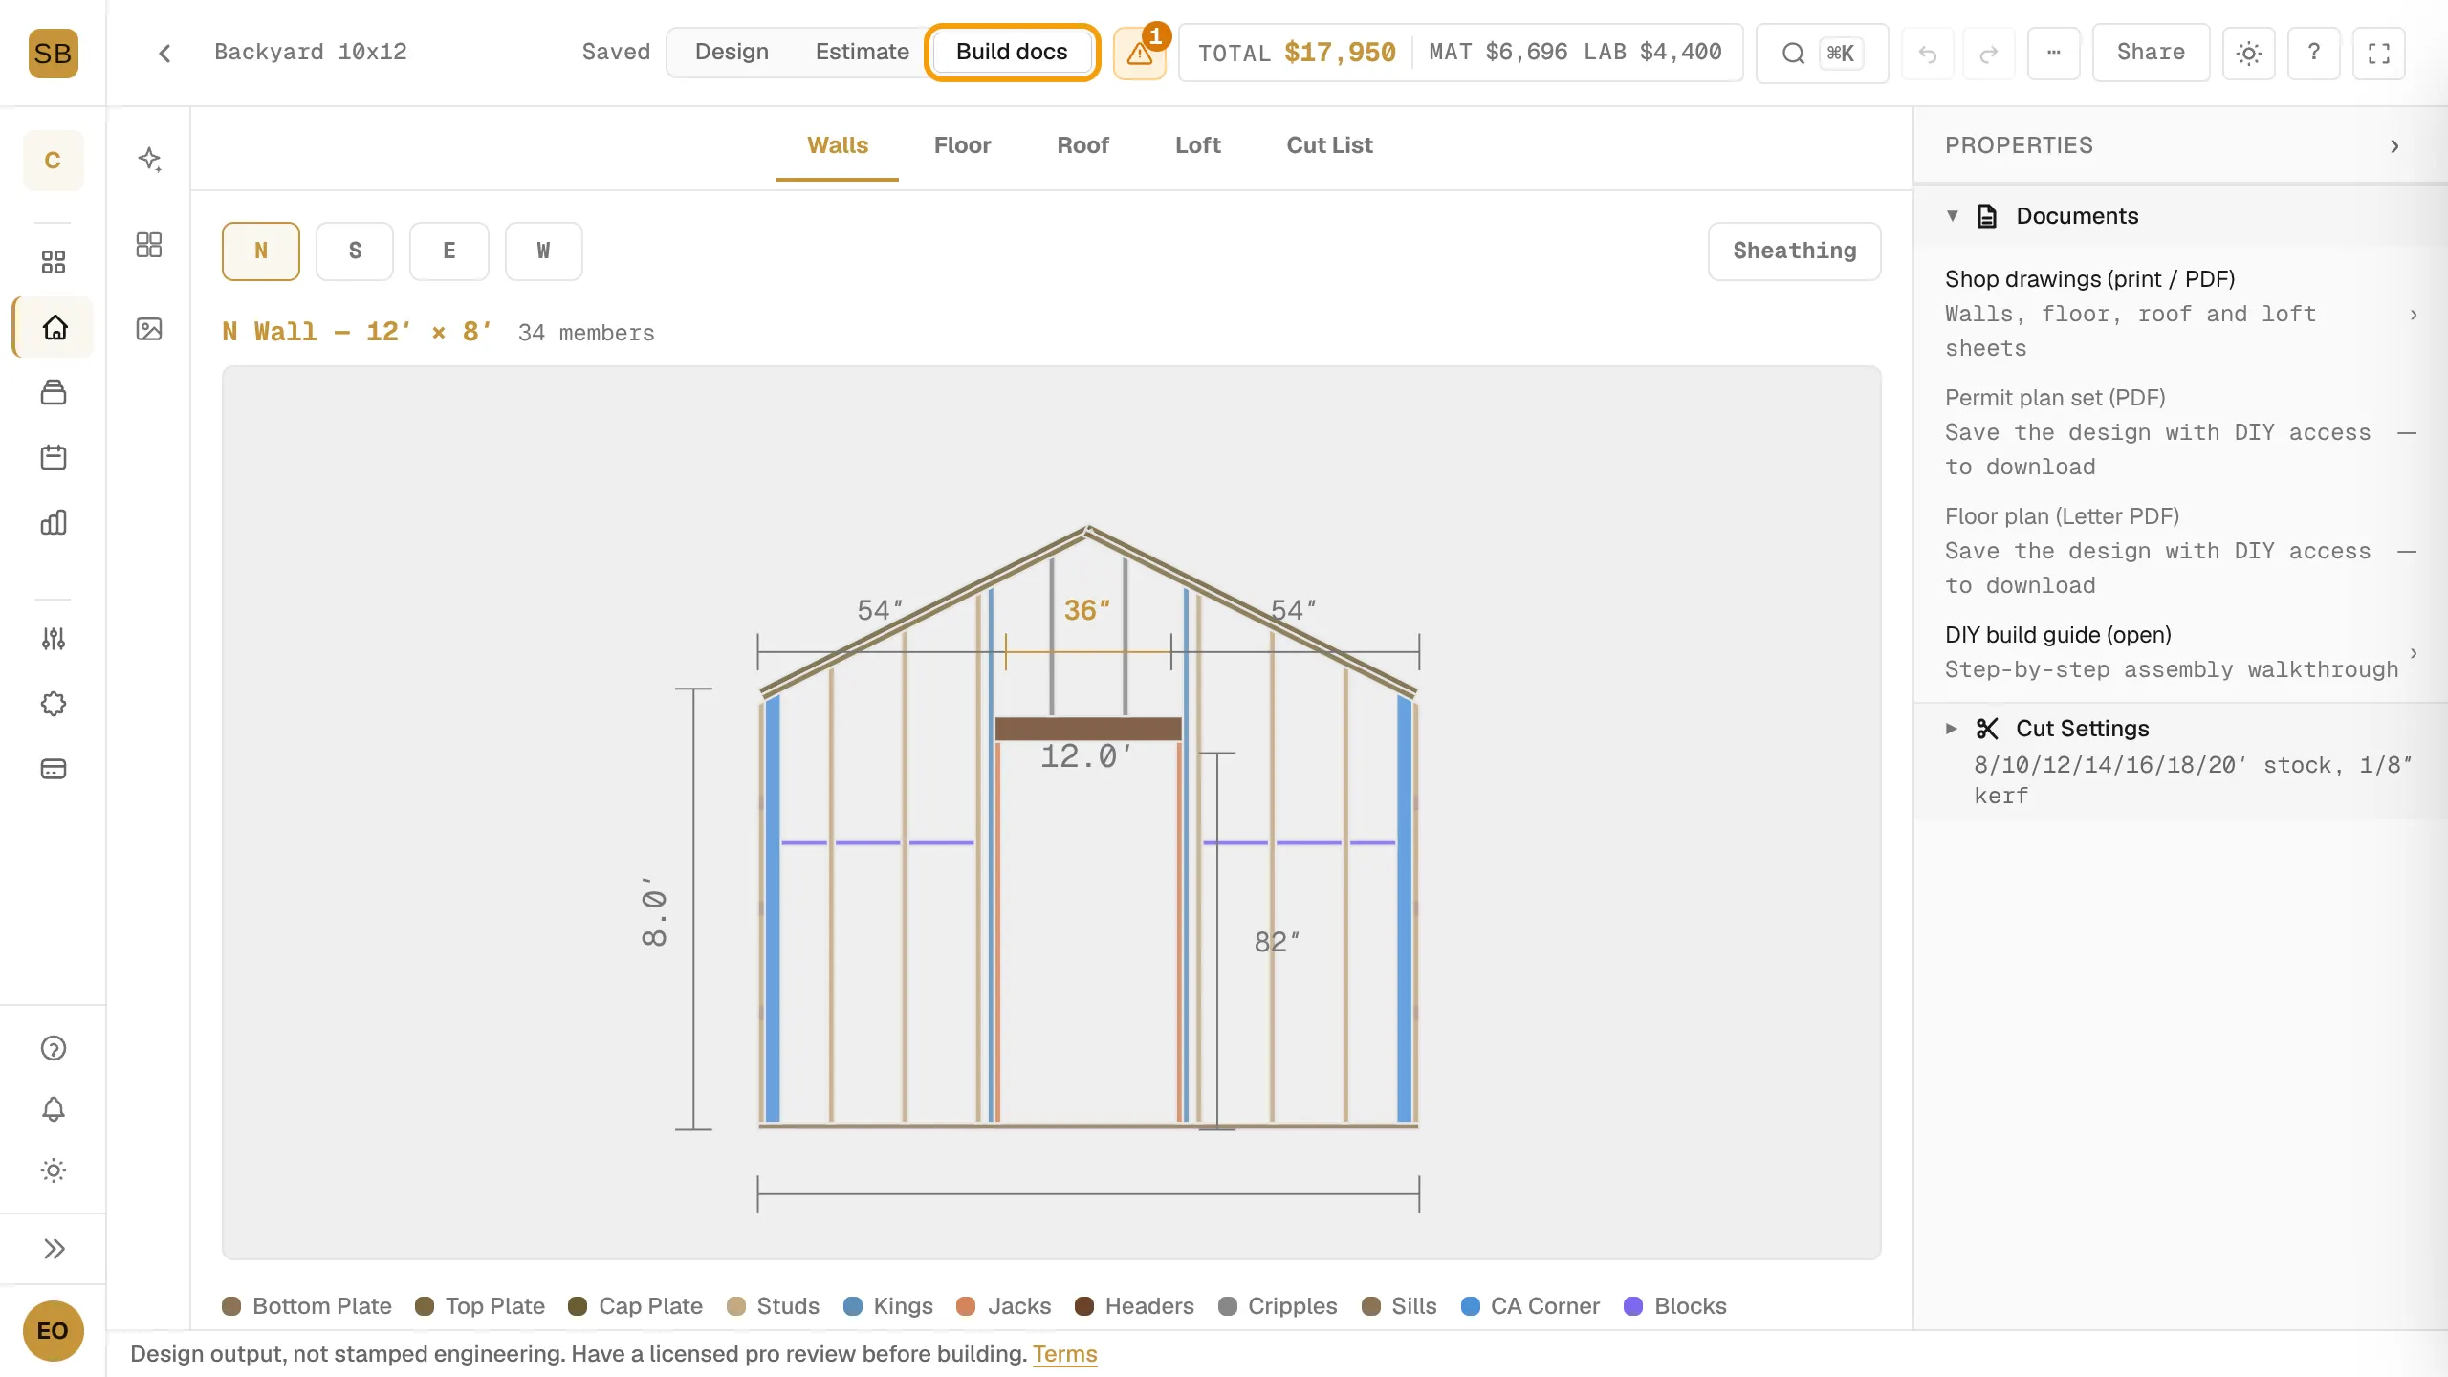Expand the left sidebar double chevron
The height and width of the screenshot is (1377, 2448).
[54, 1249]
